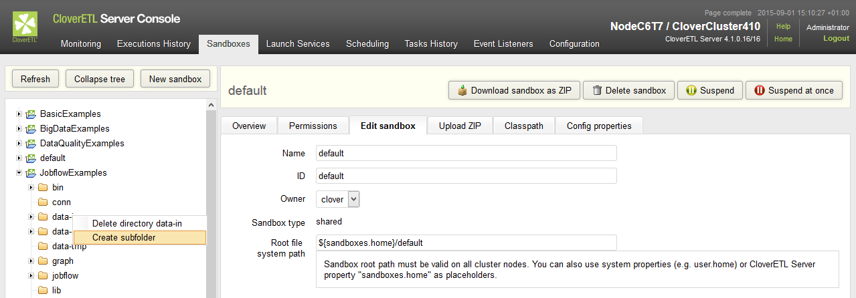Click the CloverETL logo icon
Image resolution: width=856 pixels, height=298 pixels.
(25, 27)
